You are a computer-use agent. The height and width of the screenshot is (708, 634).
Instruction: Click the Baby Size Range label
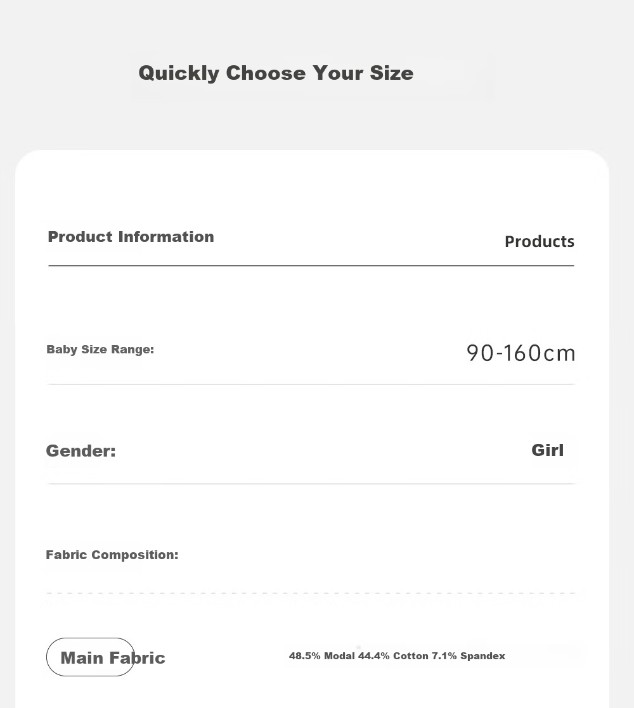100,350
